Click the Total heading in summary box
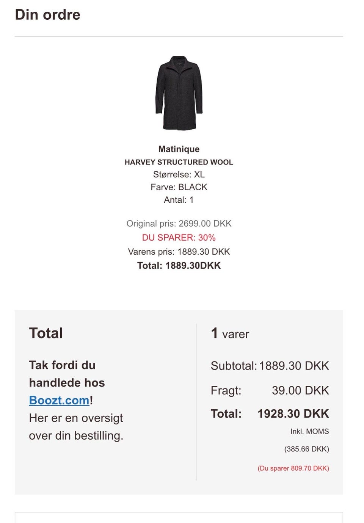The width and height of the screenshot is (364, 523). coord(46,333)
